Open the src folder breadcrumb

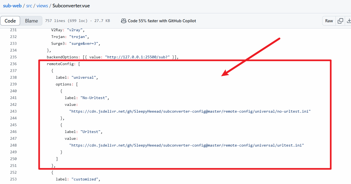coord(29,6)
